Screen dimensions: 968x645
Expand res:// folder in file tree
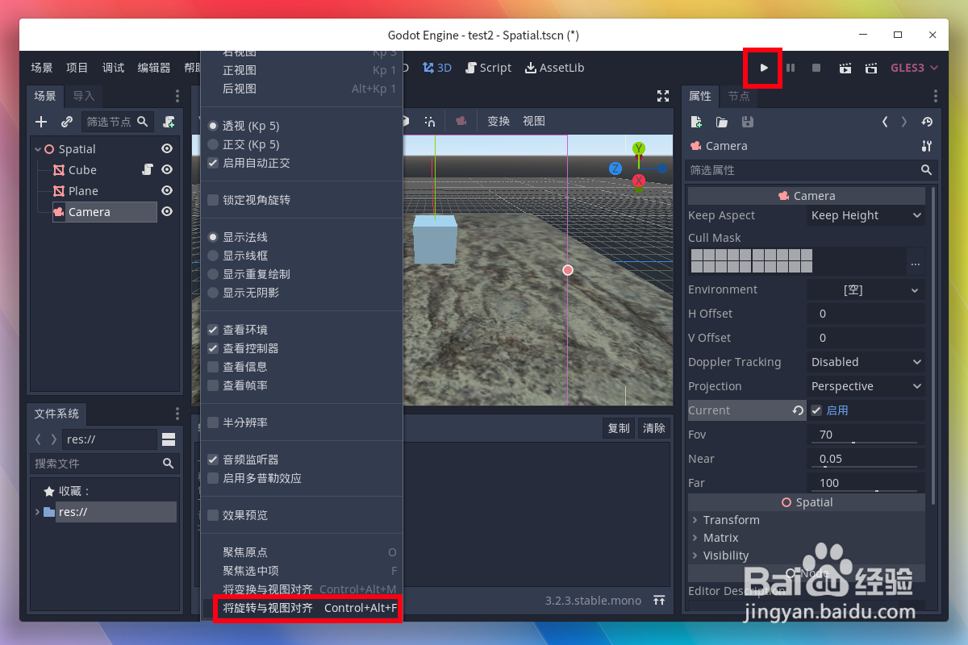37,512
